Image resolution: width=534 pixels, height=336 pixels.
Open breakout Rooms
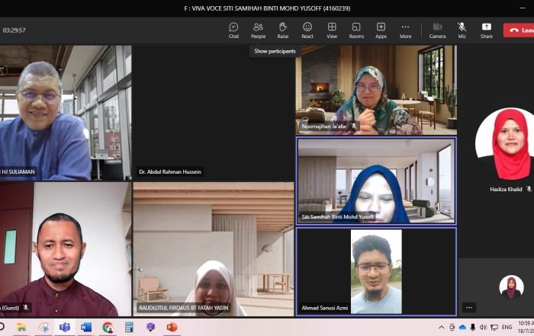click(x=356, y=30)
